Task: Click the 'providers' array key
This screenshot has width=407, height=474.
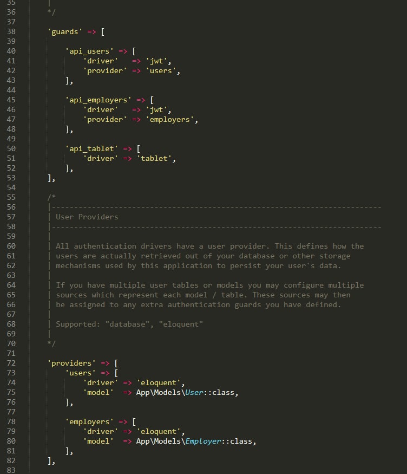Action: (x=71, y=363)
